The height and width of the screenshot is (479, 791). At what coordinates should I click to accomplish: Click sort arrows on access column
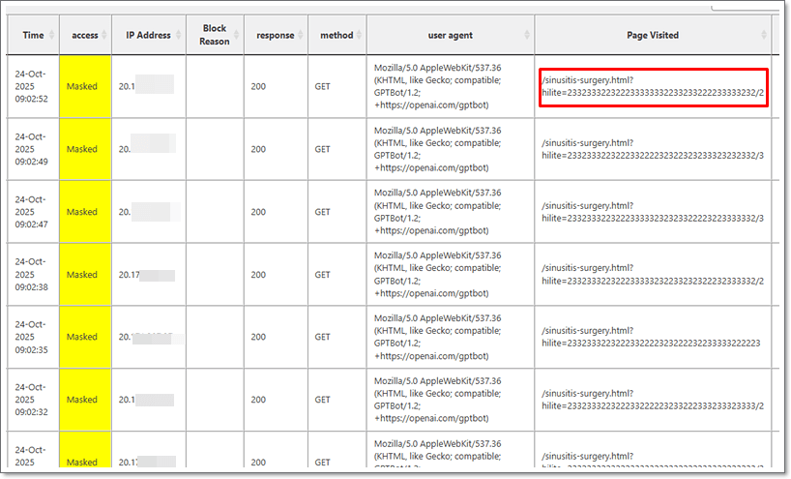[105, 36]
